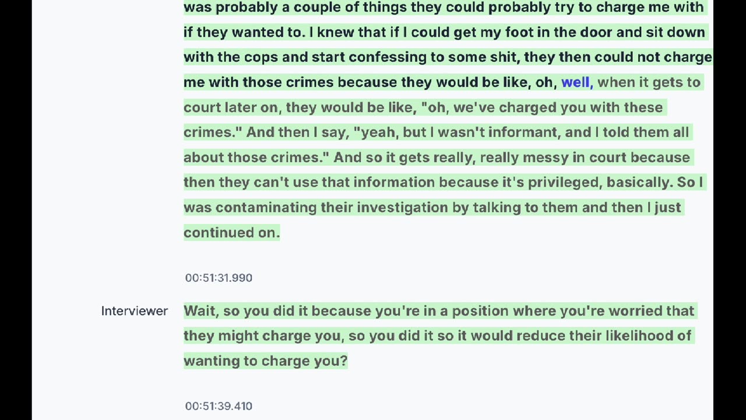Jump to timestamp 00:51:31.990
Screen dimensions: 746x420
(x=219, y=278)
